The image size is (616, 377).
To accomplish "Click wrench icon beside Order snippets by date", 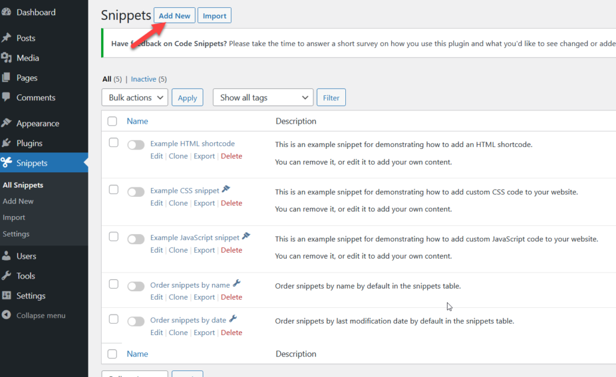I will 233,319.
